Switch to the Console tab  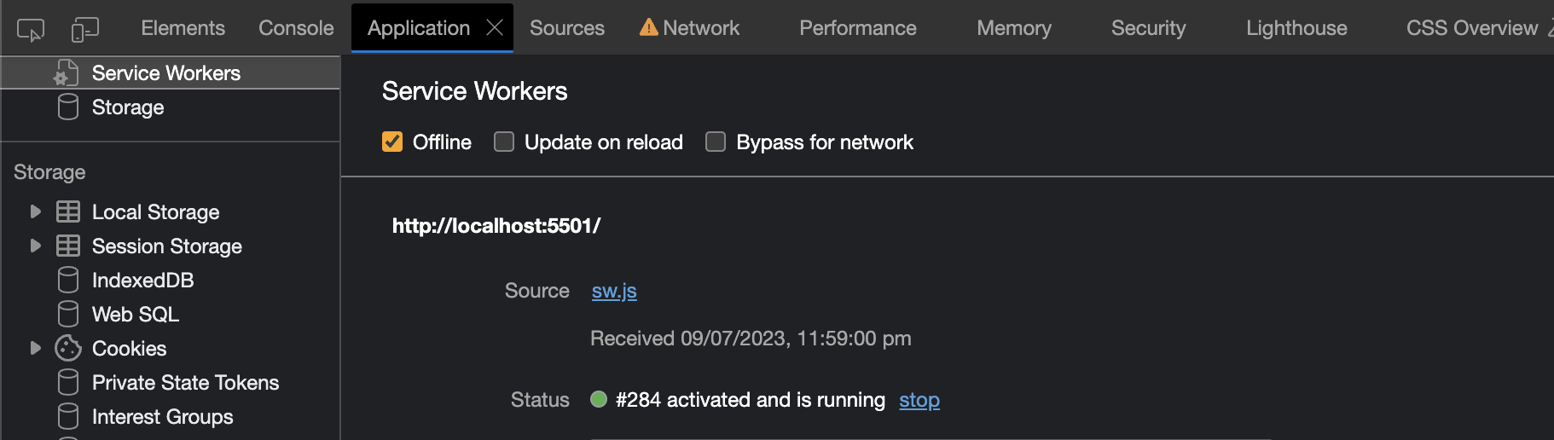tap(296, 28)
